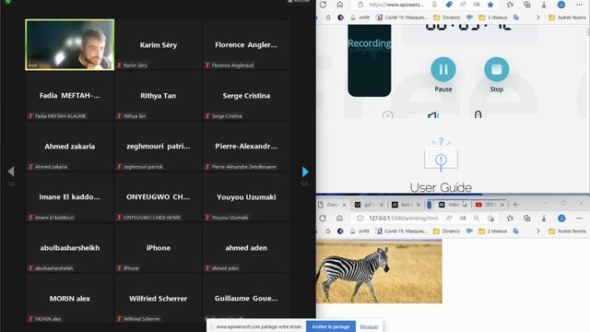Open 'Autres favoris' folder in bottom browser
Viewport: 590px width, 332px height.
pyautogui.click(x=567, y=231)
